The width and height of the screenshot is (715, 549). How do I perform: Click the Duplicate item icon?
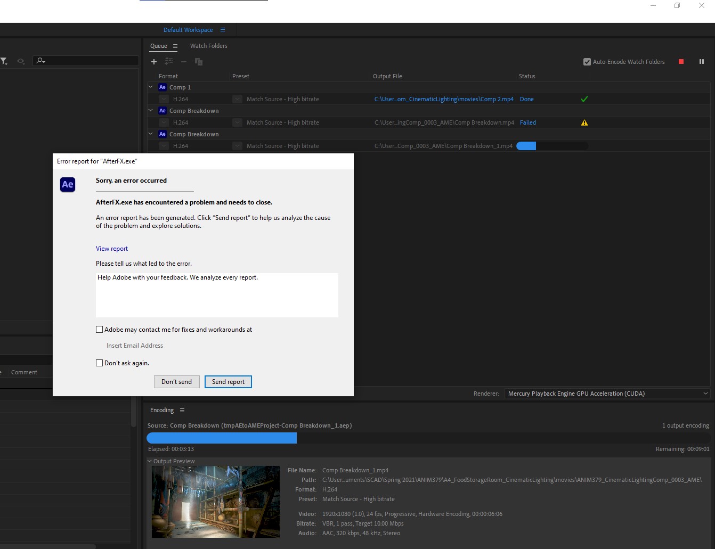point(199,62)
